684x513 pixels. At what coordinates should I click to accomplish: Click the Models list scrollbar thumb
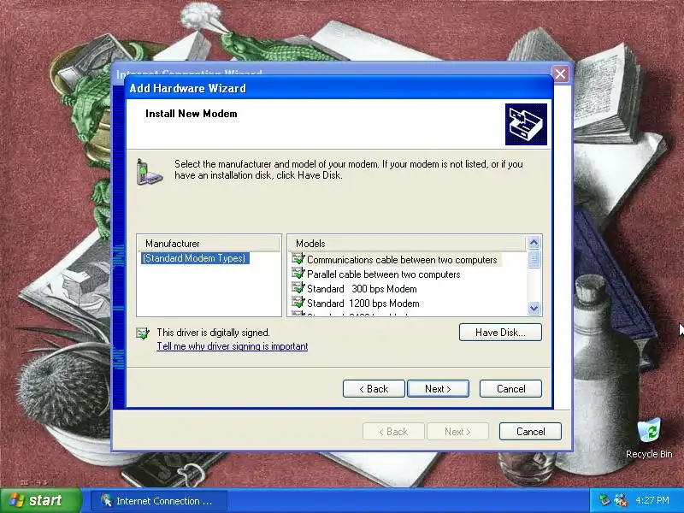[534, 259]
